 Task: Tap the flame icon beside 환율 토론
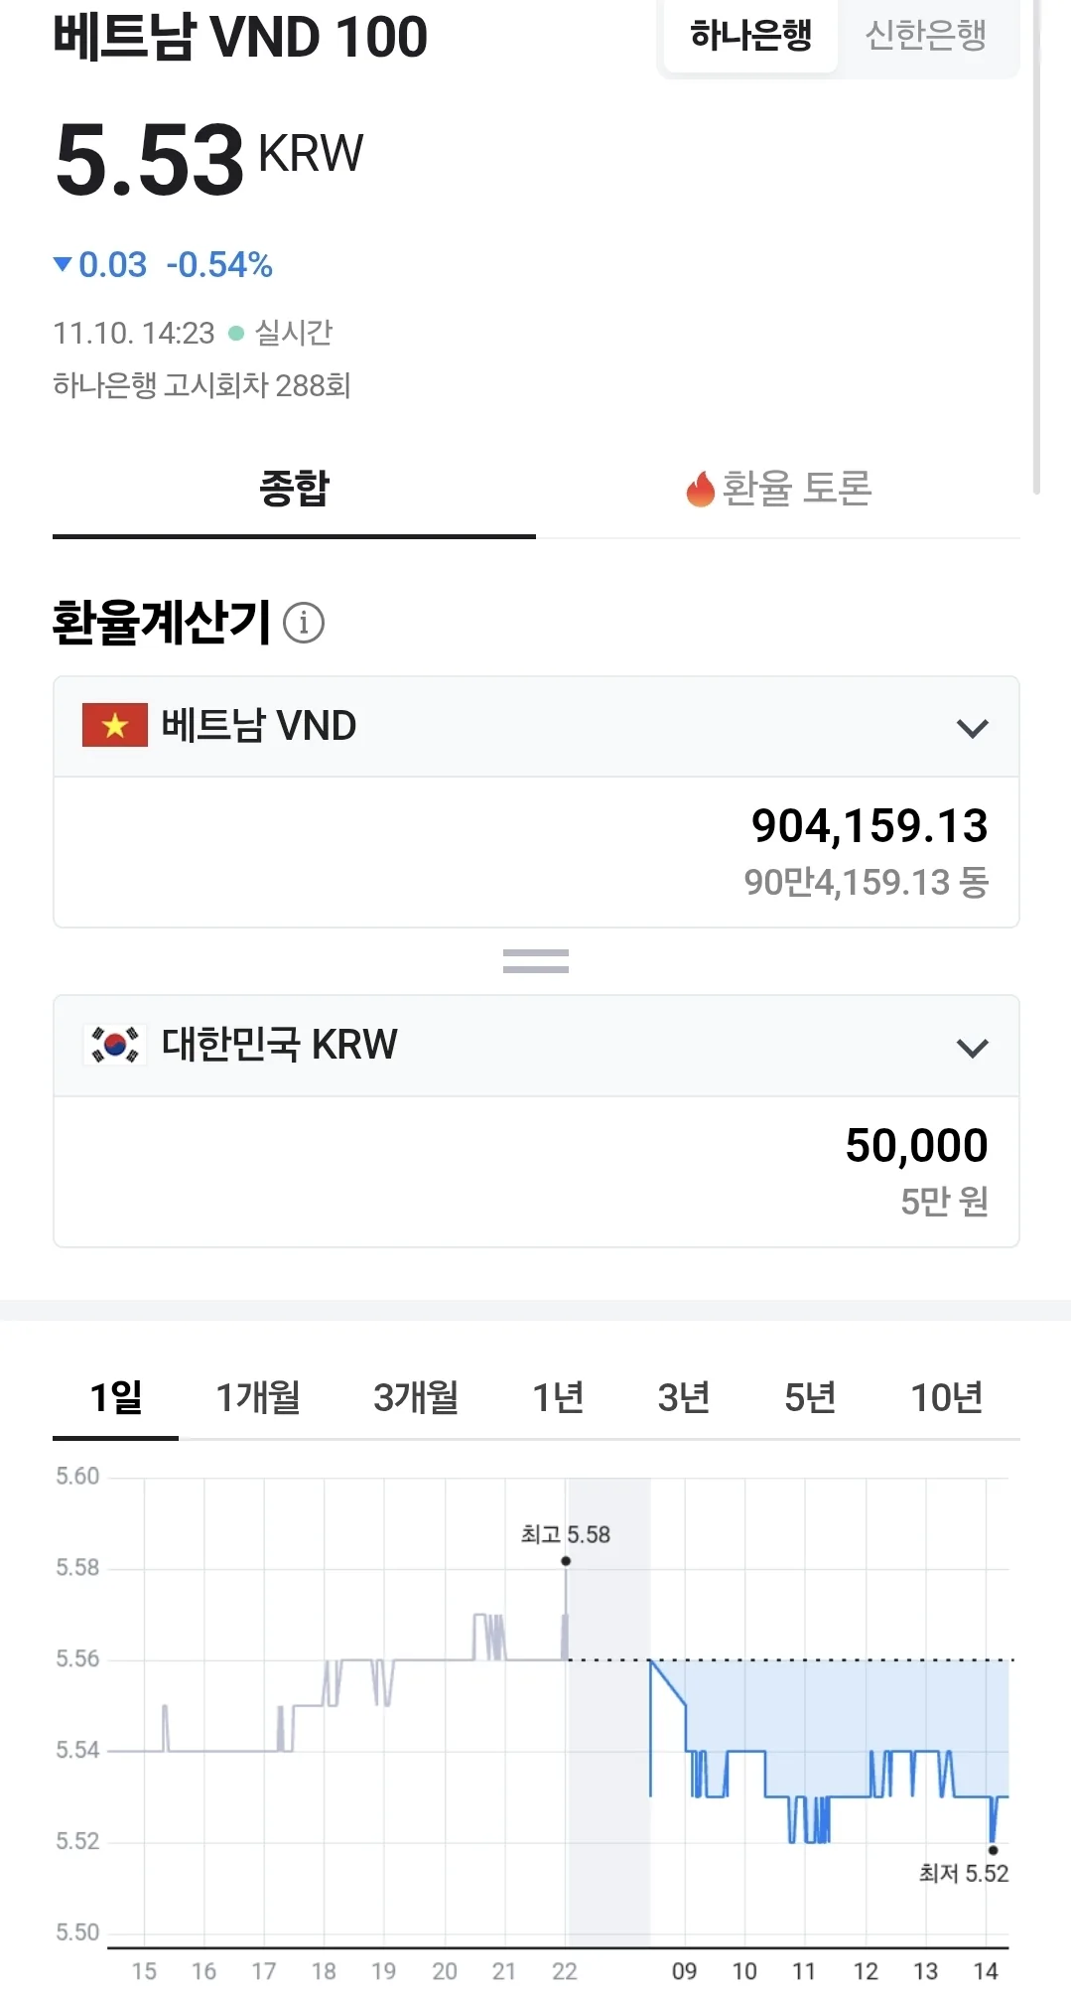(700, 489)
